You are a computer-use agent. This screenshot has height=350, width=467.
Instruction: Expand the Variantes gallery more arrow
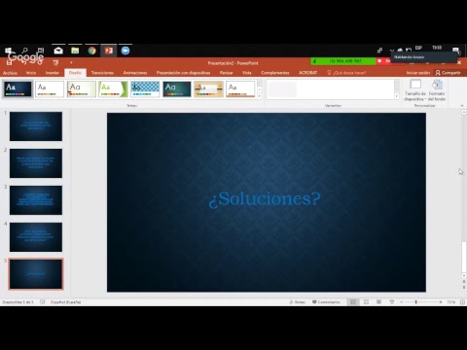397,95
